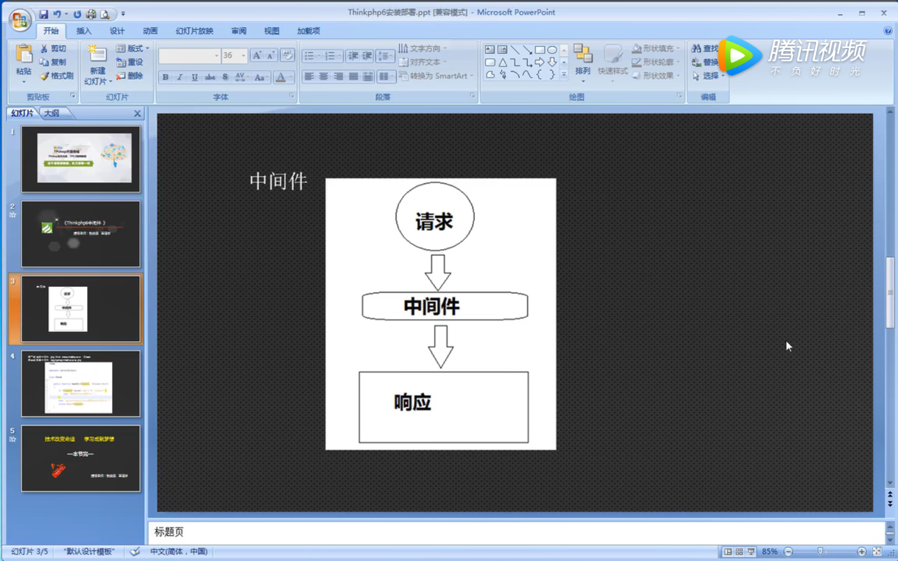Cut selection with 剪切 scissors
The height and width of the screenshot is (561, 898).
pos(53,49)
